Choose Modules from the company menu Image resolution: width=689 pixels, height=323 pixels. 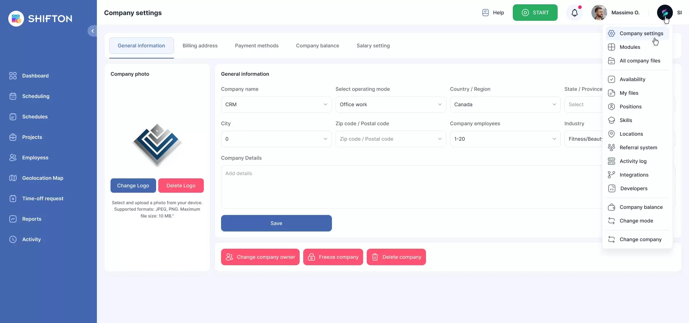click(630, 47)
